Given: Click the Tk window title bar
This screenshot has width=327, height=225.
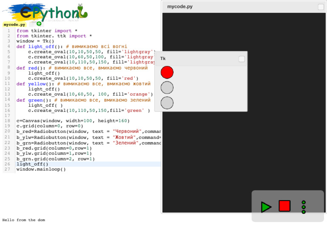Looking at the screenshot, I should [201, 59].
